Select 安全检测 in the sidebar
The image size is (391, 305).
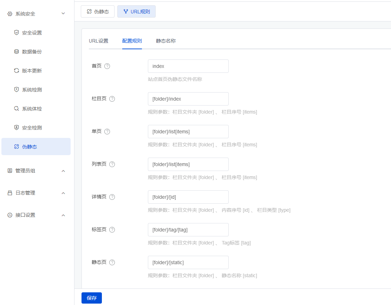[x=32, y=128]
